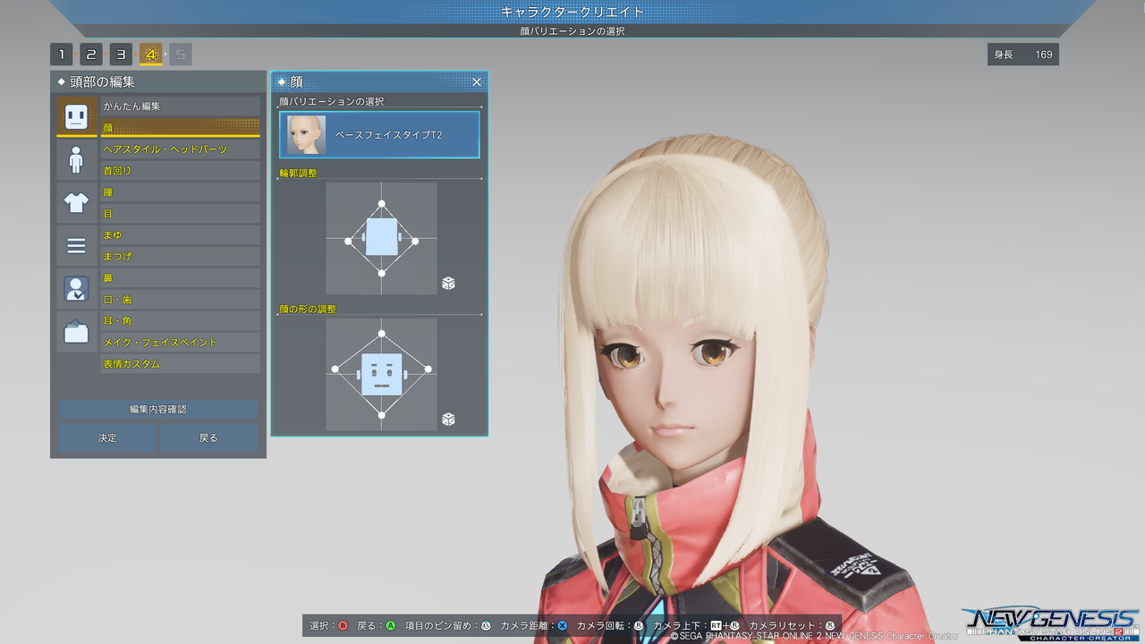Click the 編集内容確認 button
The width and height of the screenshot is (1145, 644).
click(x=158, y=410)
